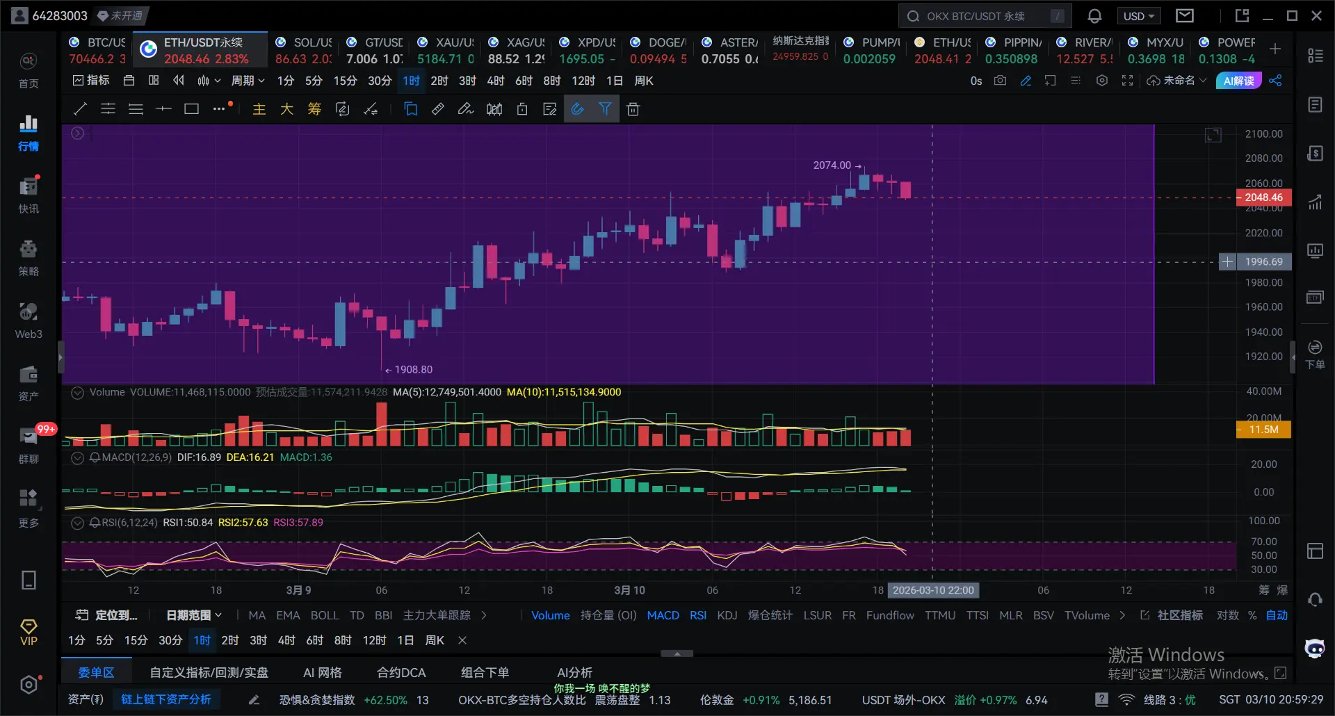
Task: Expand more sub indicators chevron after TVolume
Action: pos(1122,615)
